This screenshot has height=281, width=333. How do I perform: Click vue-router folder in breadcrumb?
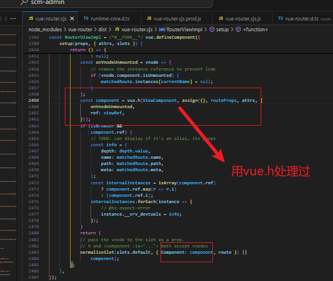click(80, 30)
